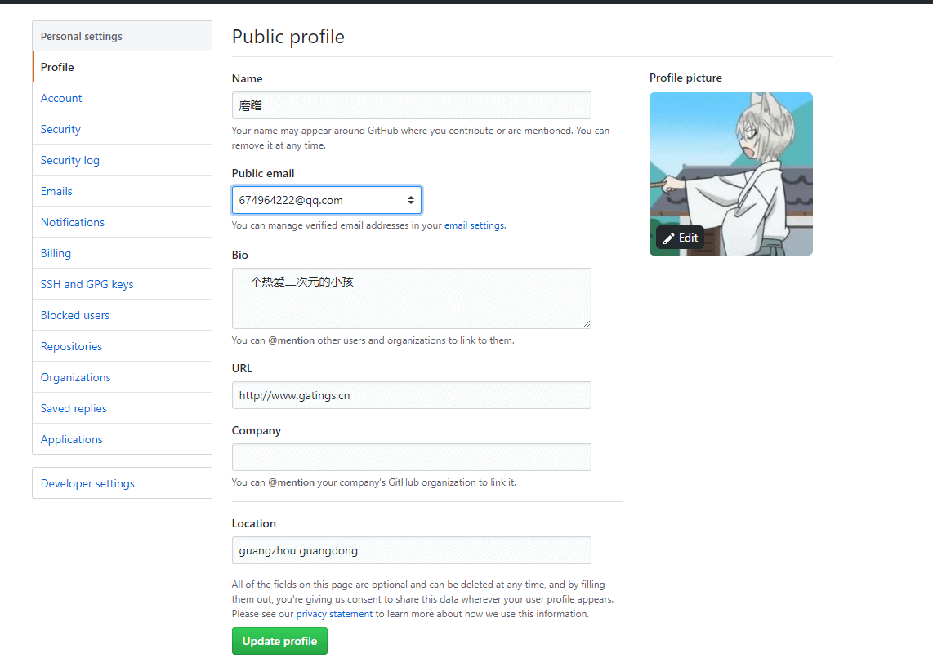
Task: Open SSH and GPG keys settings
Action: [87, 283]
